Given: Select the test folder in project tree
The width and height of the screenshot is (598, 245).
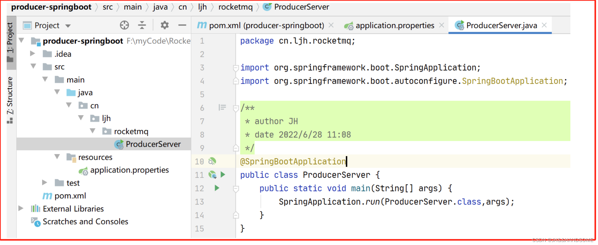Looking at the screenshot, I should pyautogui.click(x=73, y=183).
